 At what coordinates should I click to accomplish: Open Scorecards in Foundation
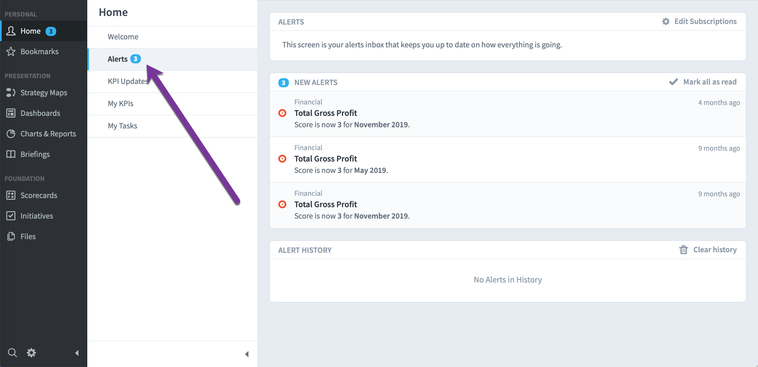click(44, 195)
